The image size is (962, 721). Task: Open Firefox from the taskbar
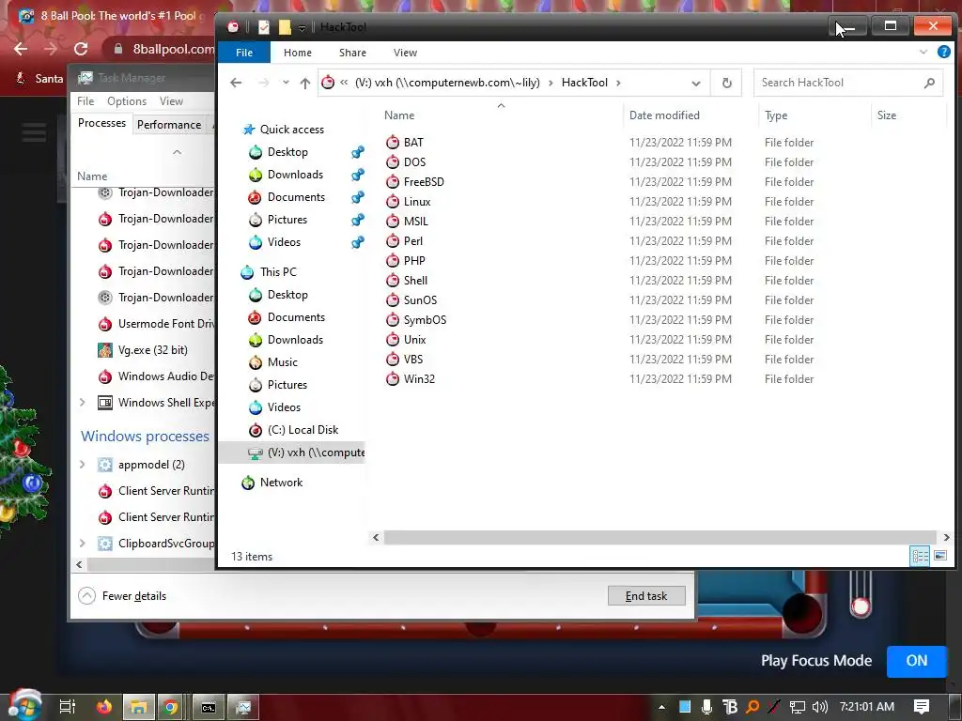pos(104,707)
